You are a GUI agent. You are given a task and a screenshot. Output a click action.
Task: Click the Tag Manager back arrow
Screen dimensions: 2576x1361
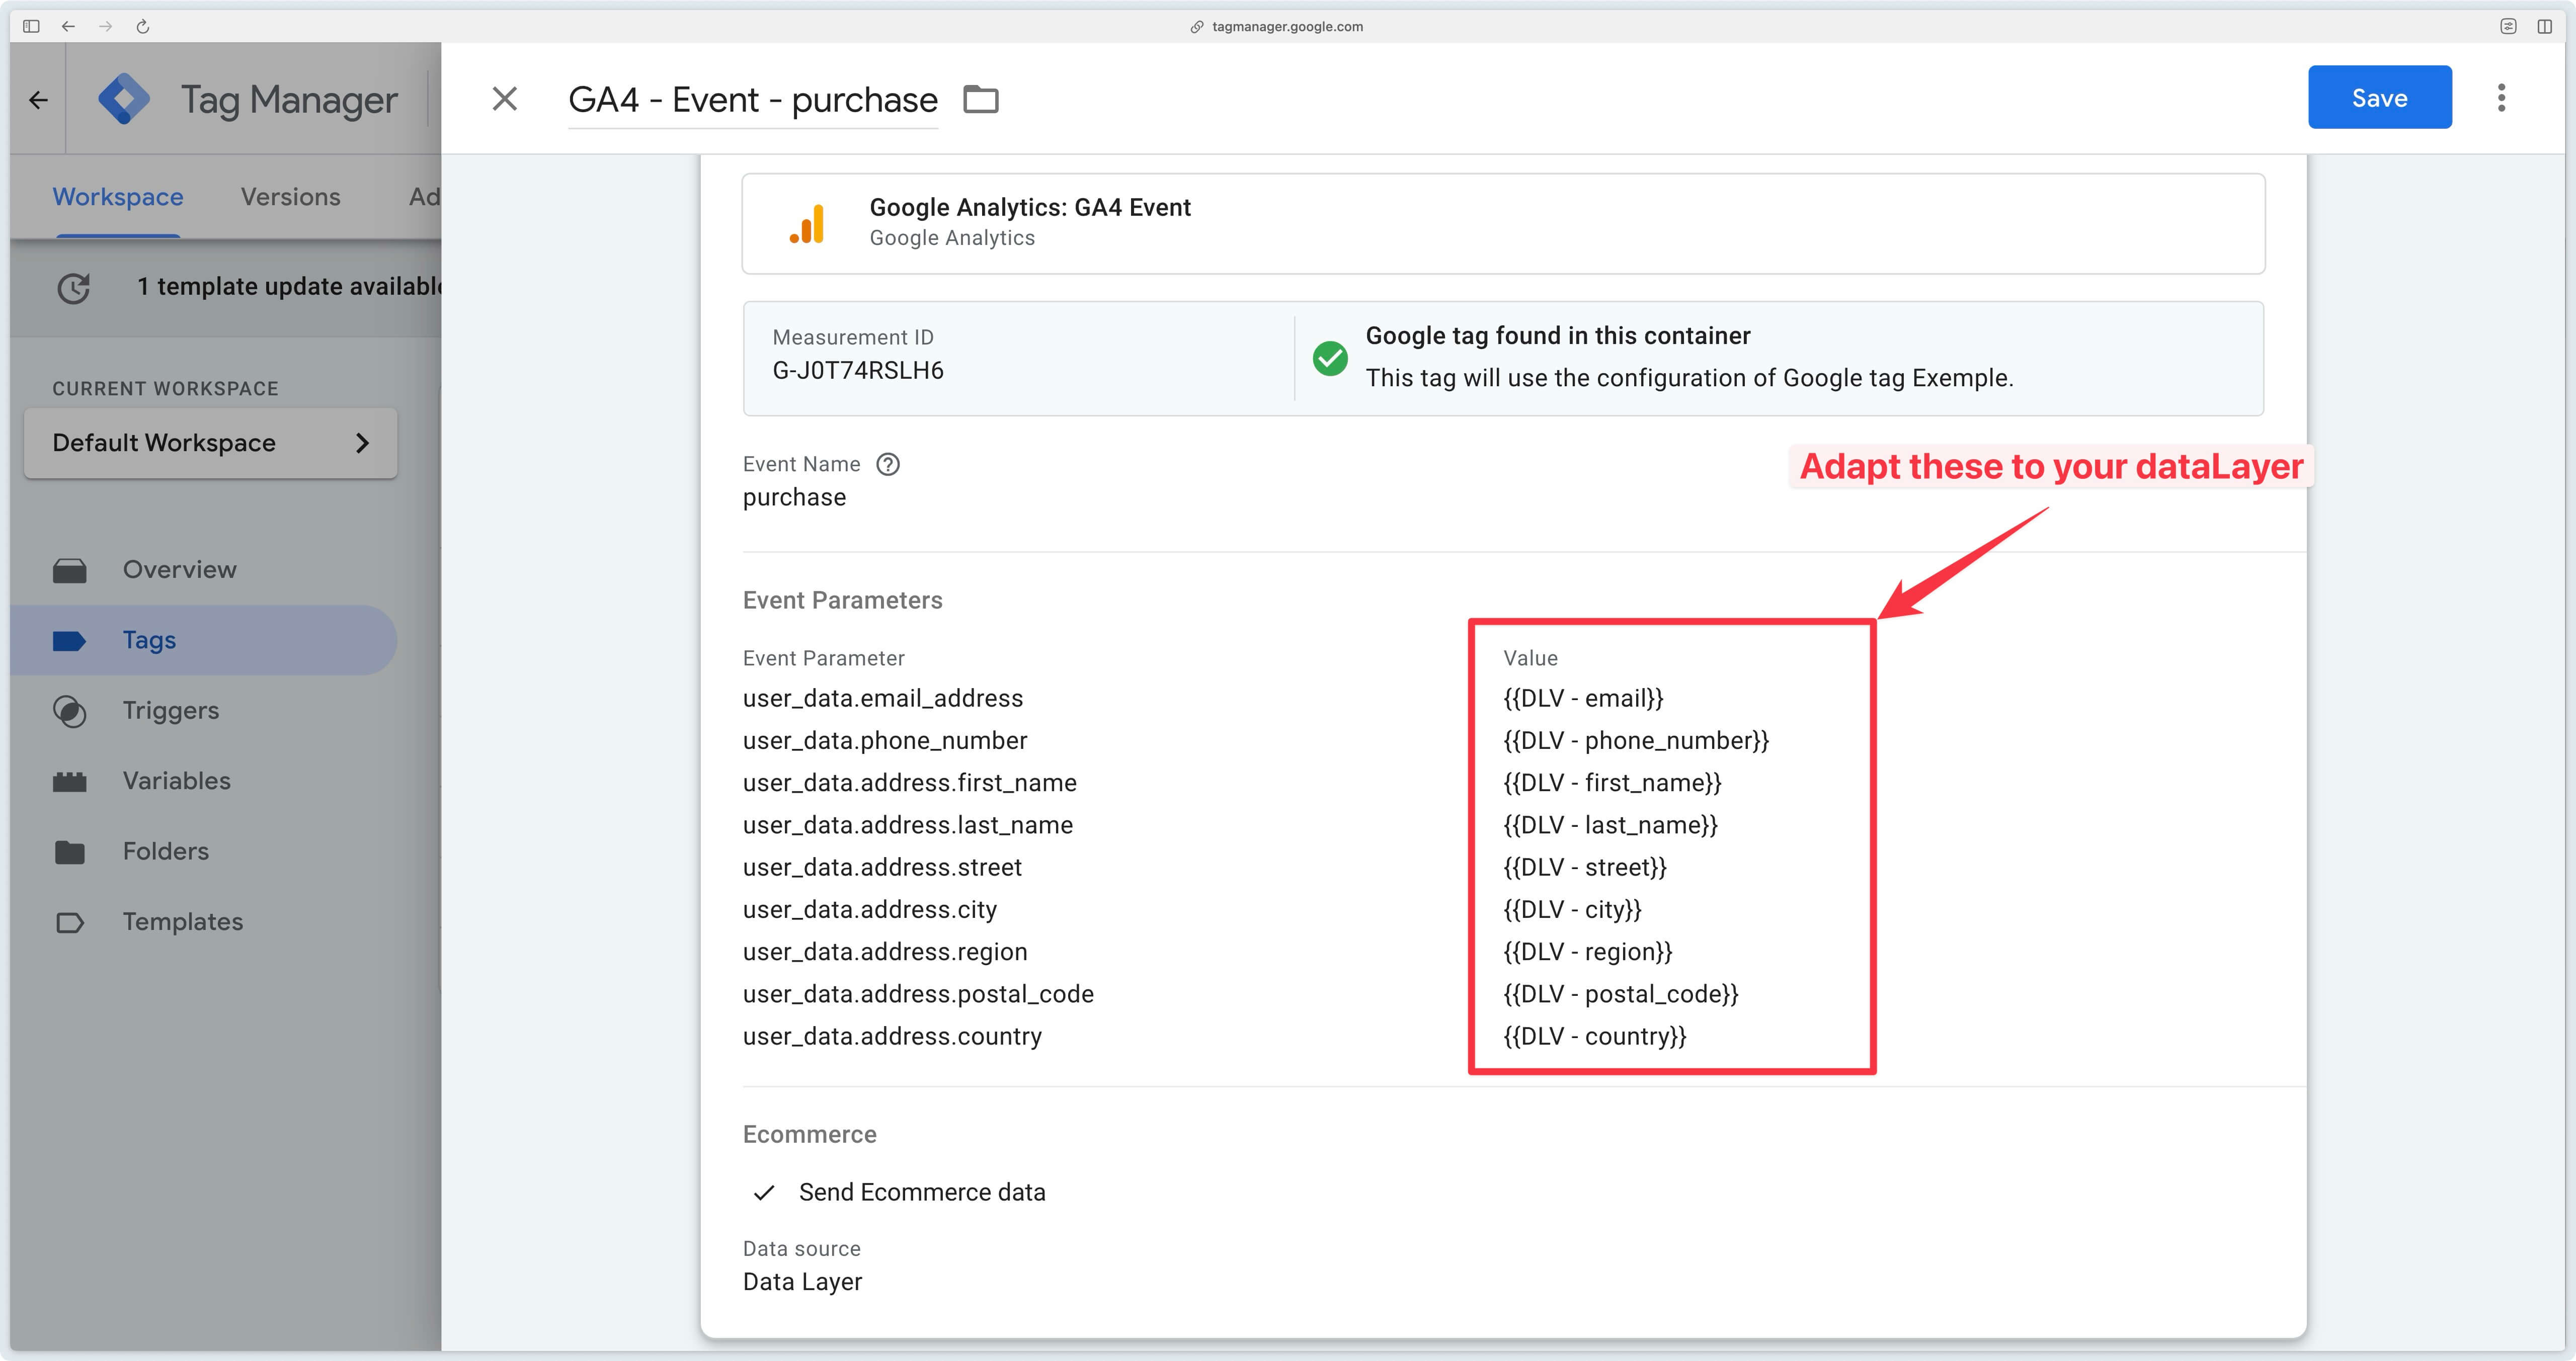click(38, 99)
